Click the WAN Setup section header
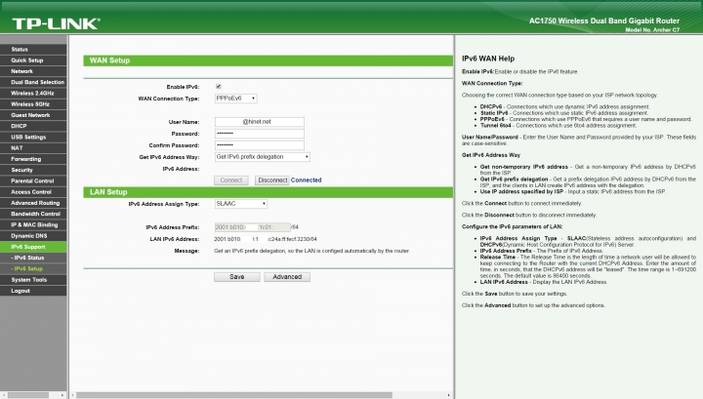 (x=269, y=60)
